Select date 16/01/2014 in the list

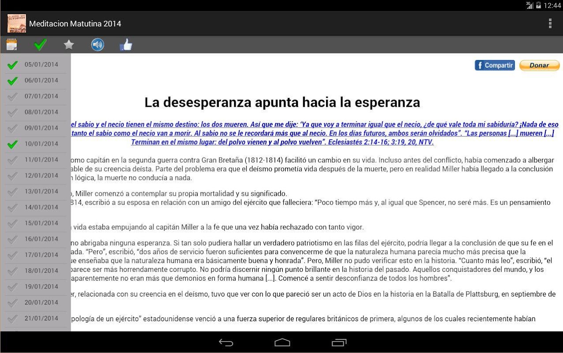[x=41, y=239]
